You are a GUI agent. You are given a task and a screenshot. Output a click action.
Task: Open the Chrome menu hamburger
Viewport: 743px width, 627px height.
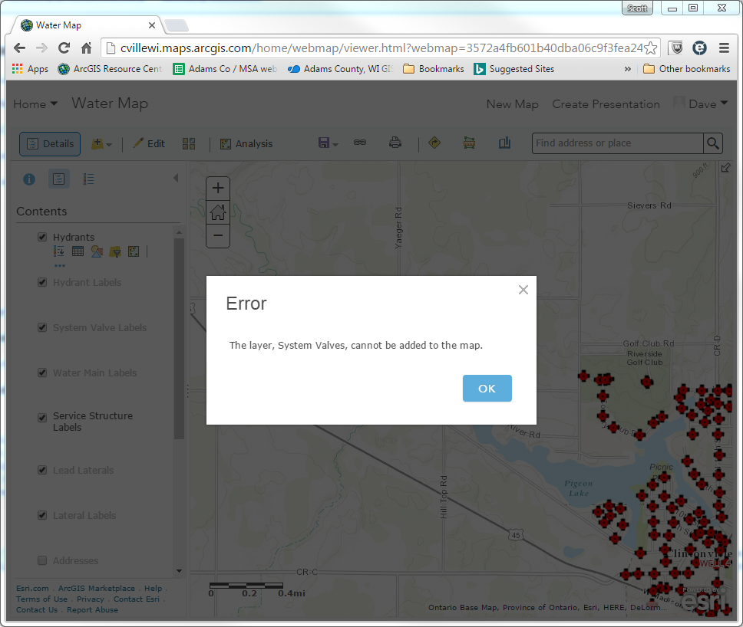(x=724, y=48)
